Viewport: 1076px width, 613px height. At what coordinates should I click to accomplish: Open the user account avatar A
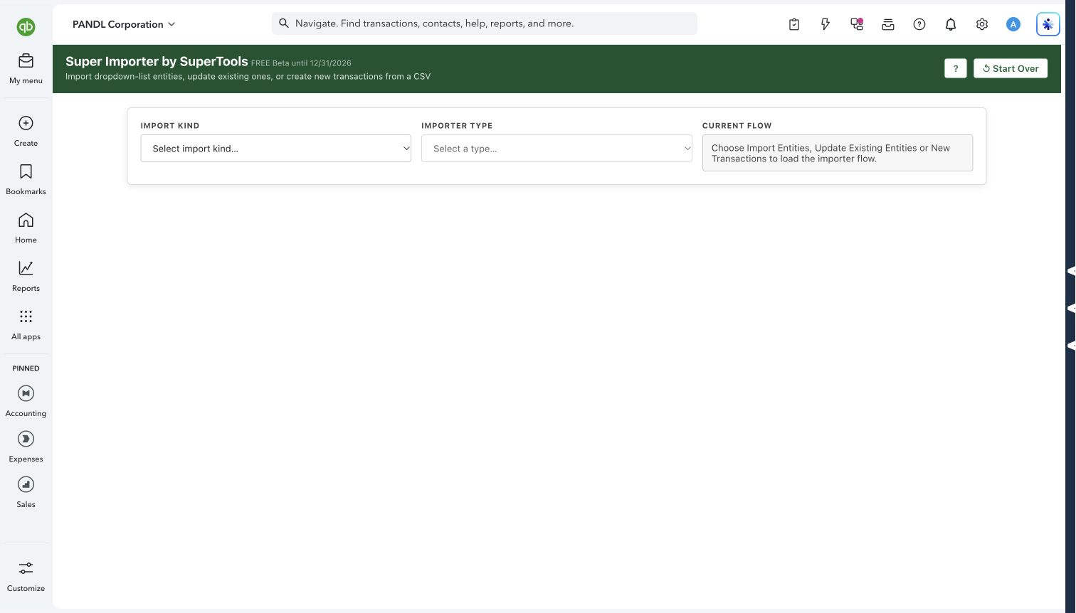(1013, 24)
